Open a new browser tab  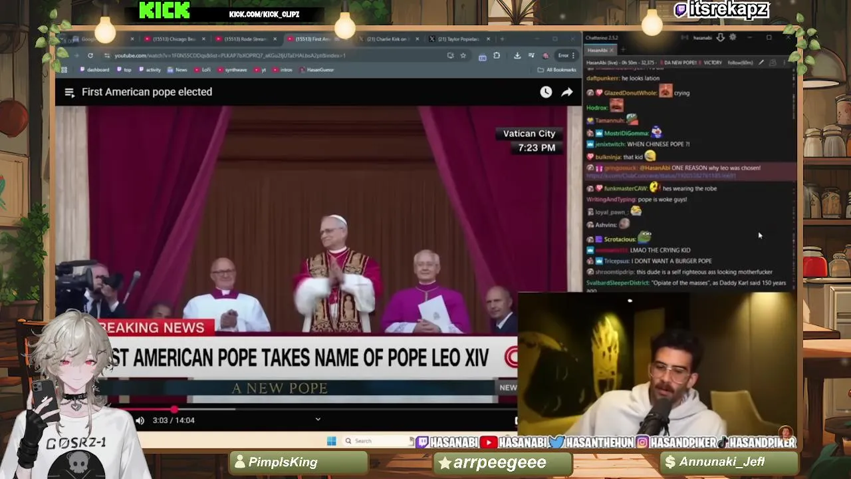click(x=502, y=39)
